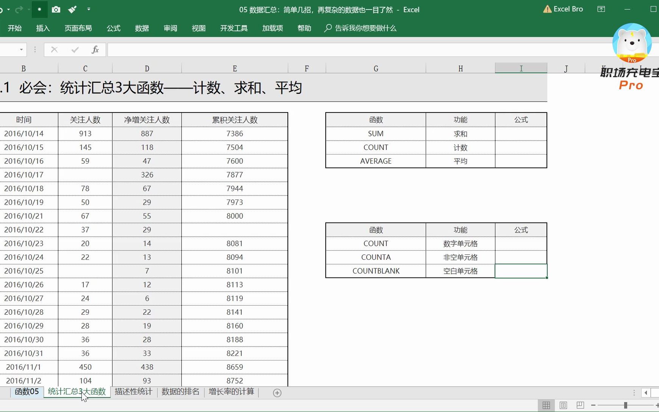Switch to Page Layout view icon
Viewport: 659px width, 412px height.
(x=563, y=405)
